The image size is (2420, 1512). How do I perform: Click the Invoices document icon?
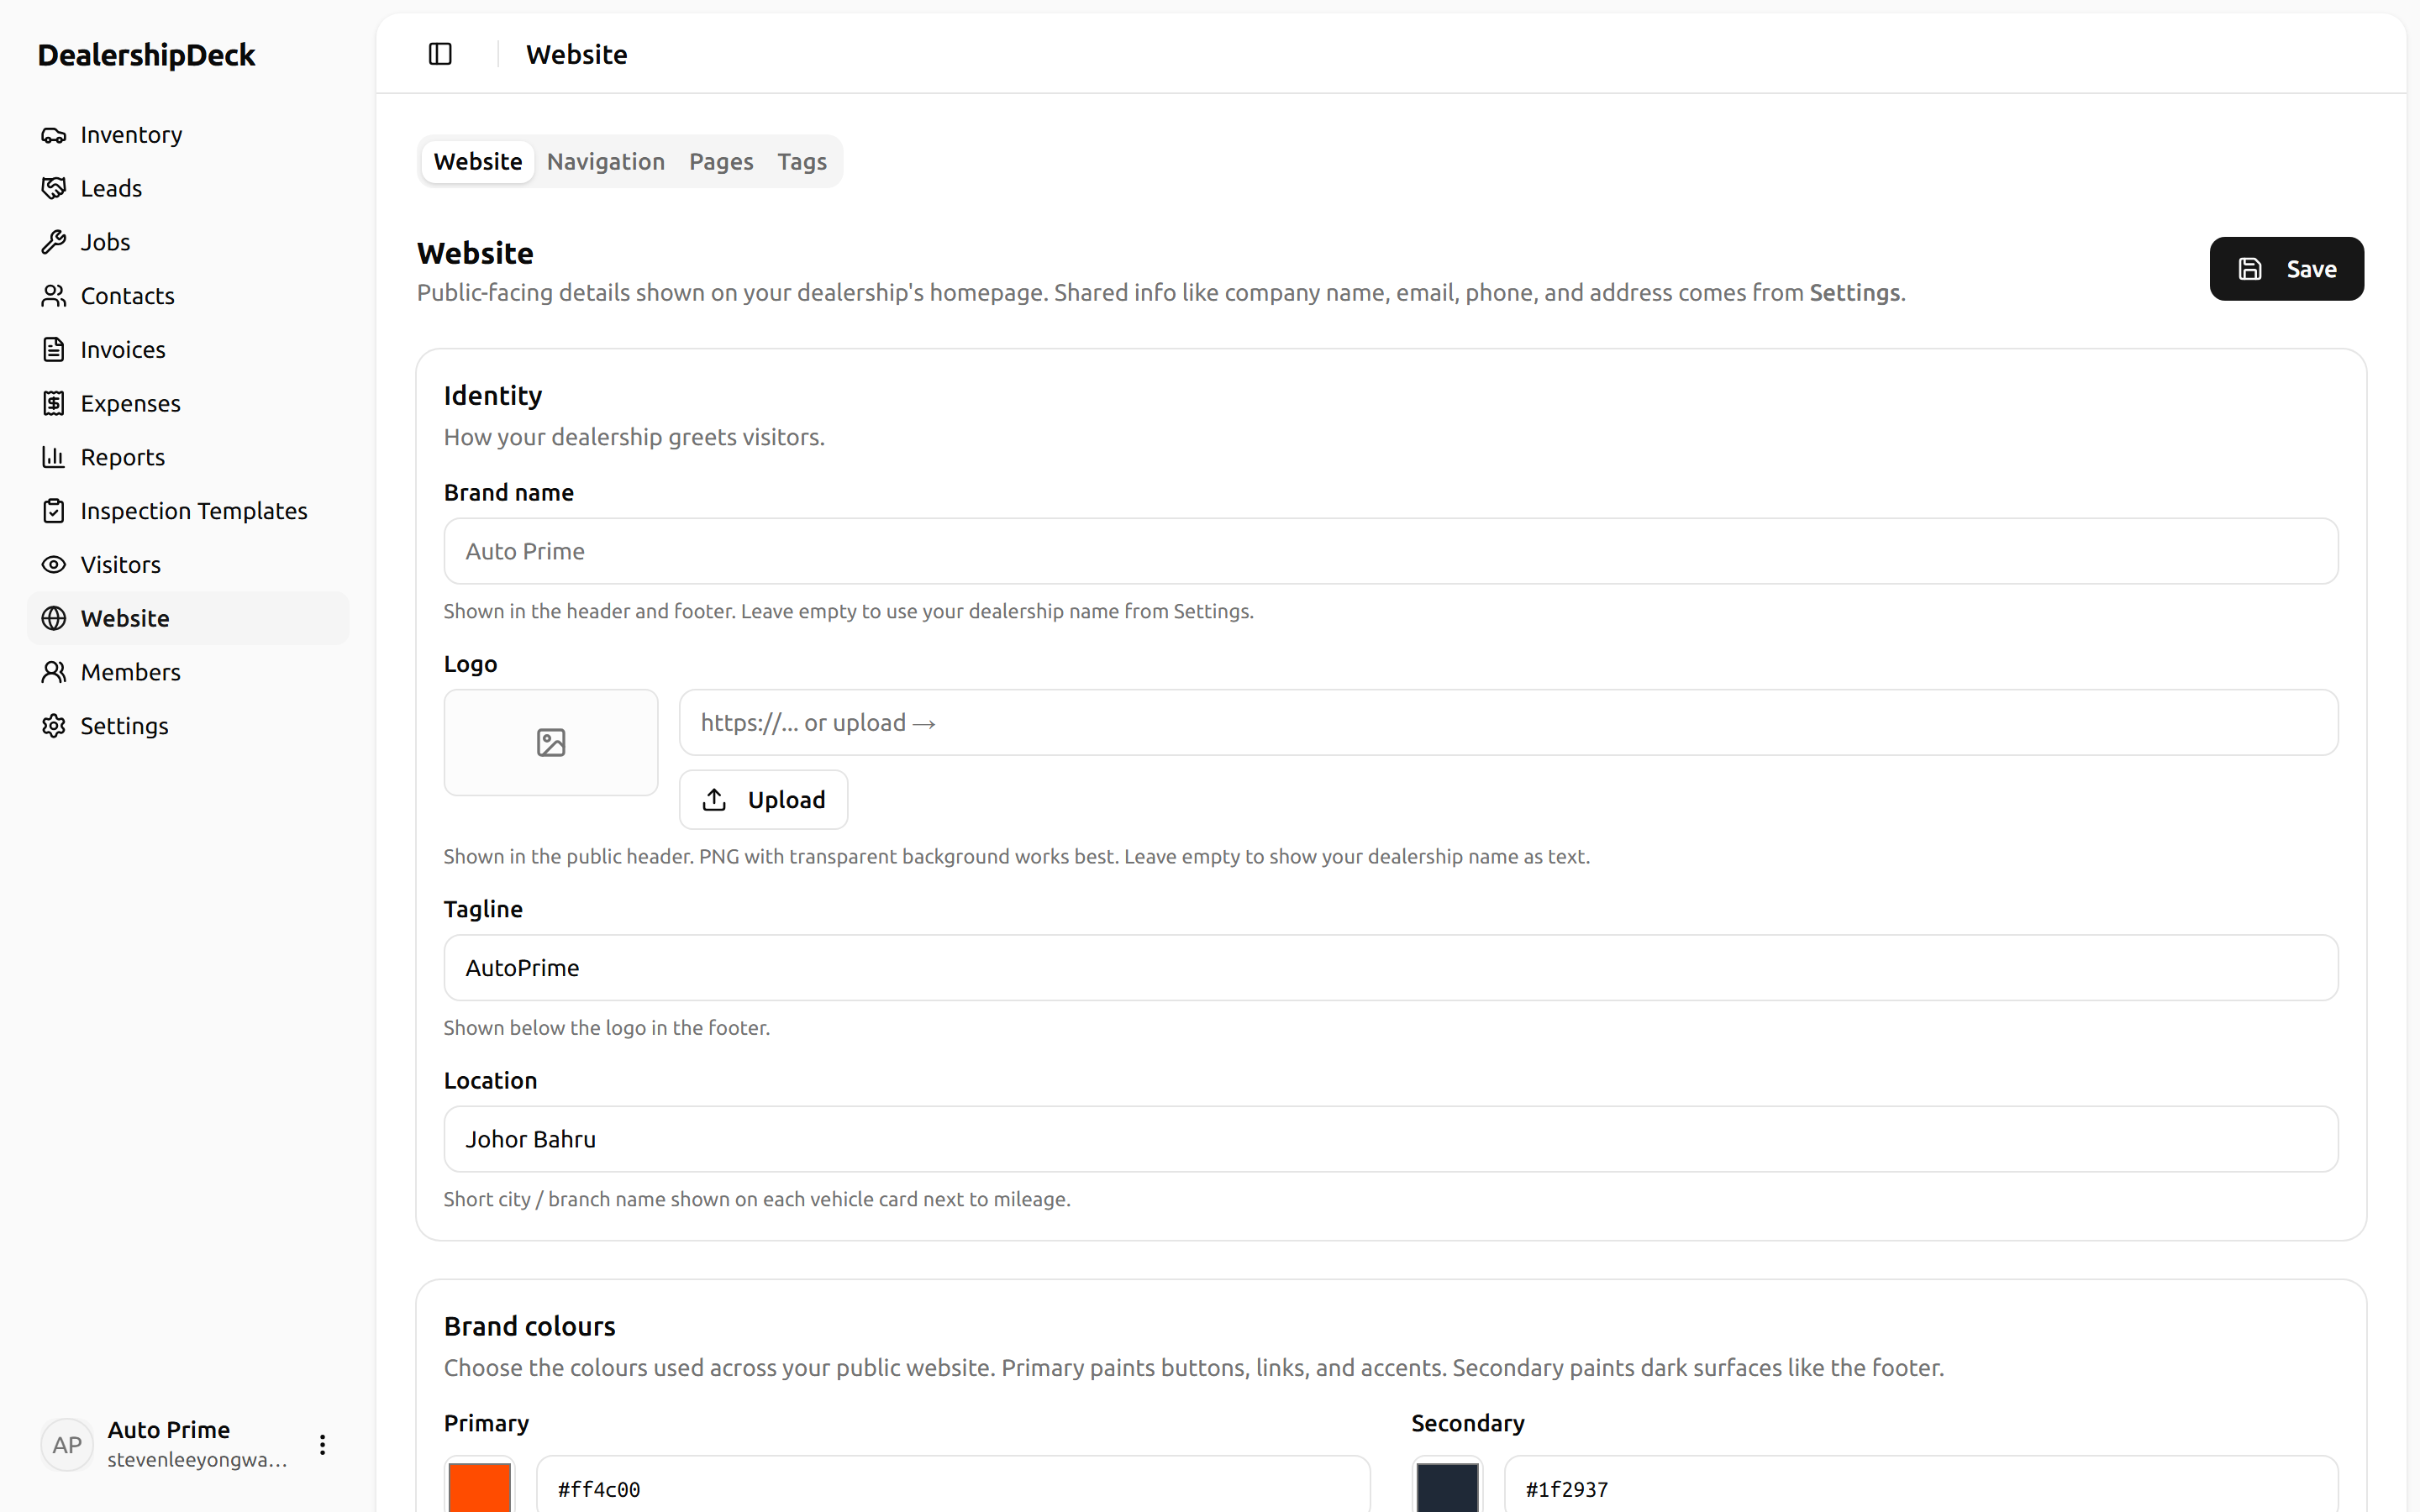click(x=54, y=350)
